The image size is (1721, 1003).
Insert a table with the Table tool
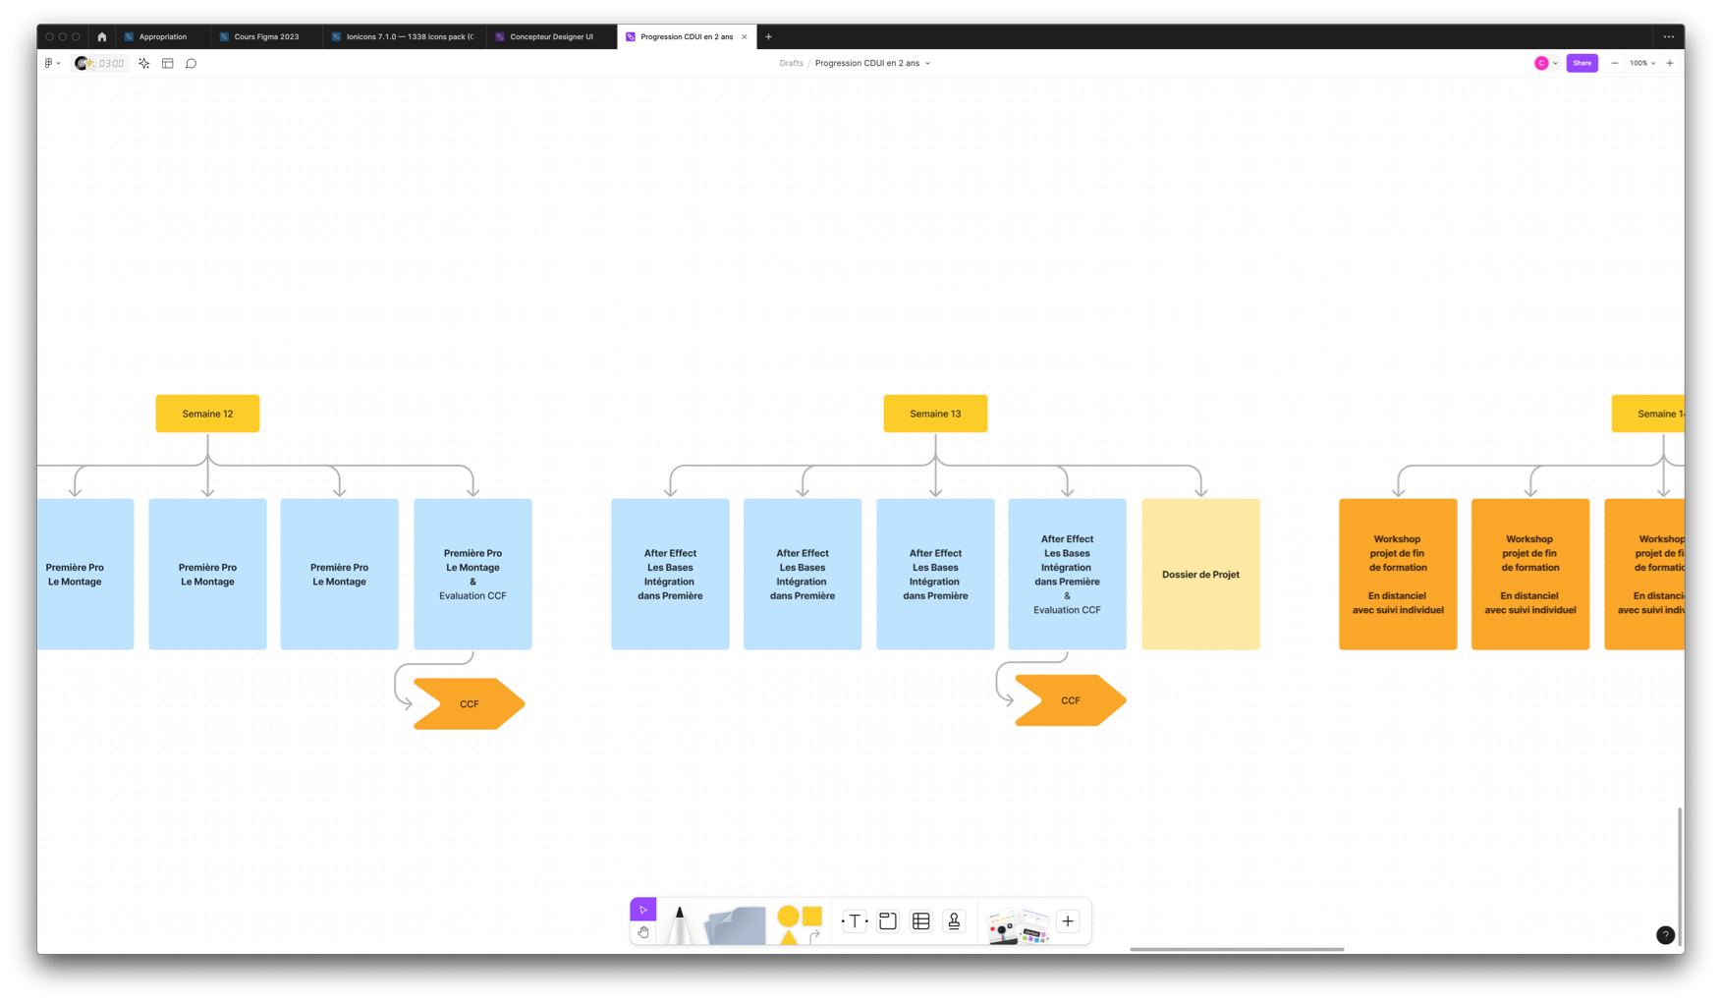920,921
